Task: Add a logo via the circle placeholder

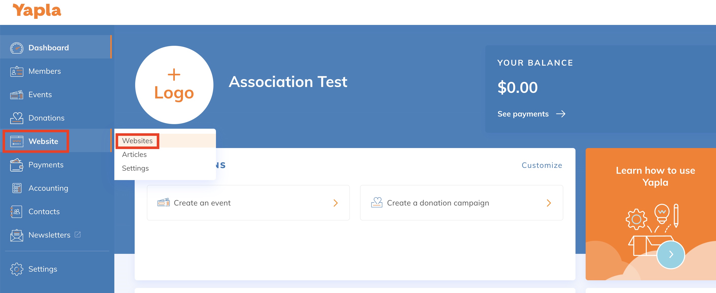Action: (174, 85)
